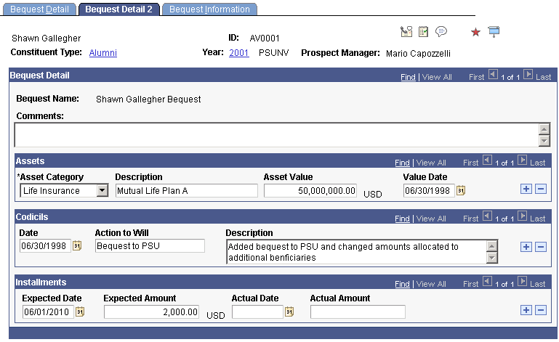Screen dimensions: 559x342
Task: Open calendar for Installments Actual Date
Action: 289,312
